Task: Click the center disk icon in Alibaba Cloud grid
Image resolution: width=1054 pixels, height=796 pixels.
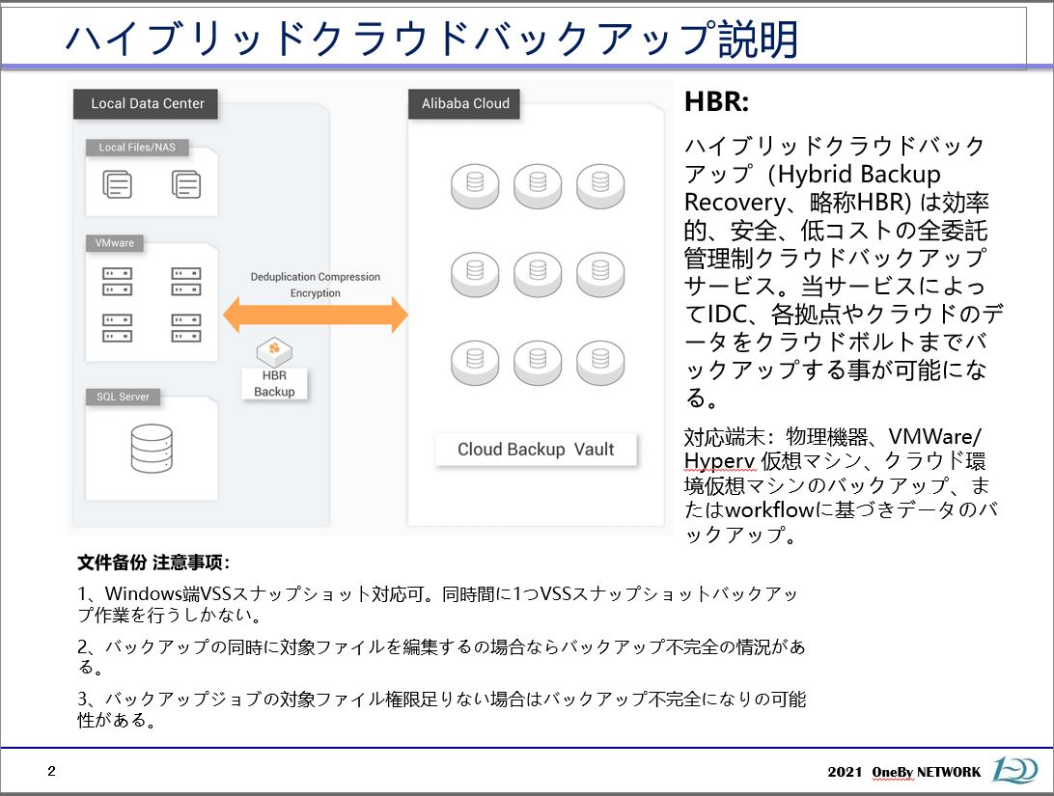Action: (x=538, y=274)
